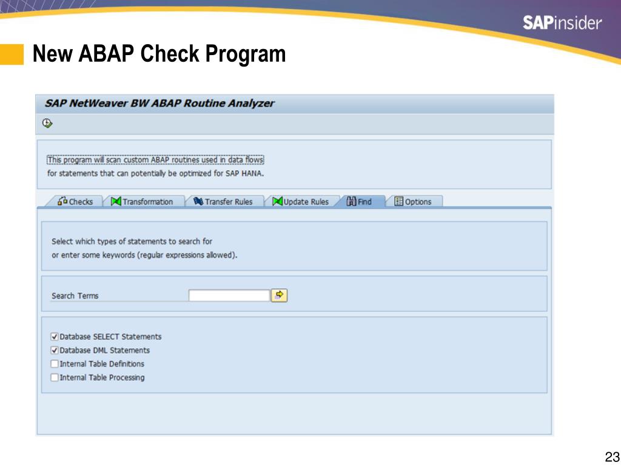Image resolution: width=621 pixels, height=465 pixels.
Task: Click the Execute clock icon in toolbar
Action: pos(47,124)
